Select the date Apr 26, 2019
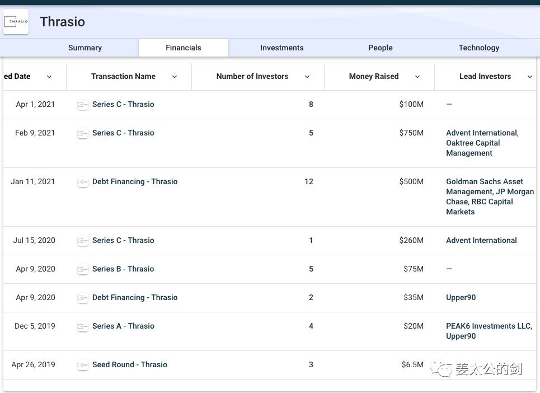The image size is (540, 393). pos(33,365)
